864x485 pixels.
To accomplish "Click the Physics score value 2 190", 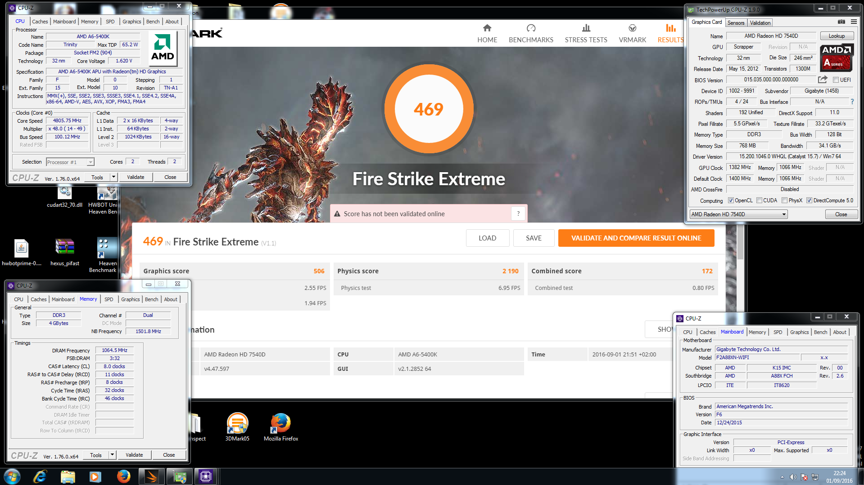I will click(x=510, y=271).
